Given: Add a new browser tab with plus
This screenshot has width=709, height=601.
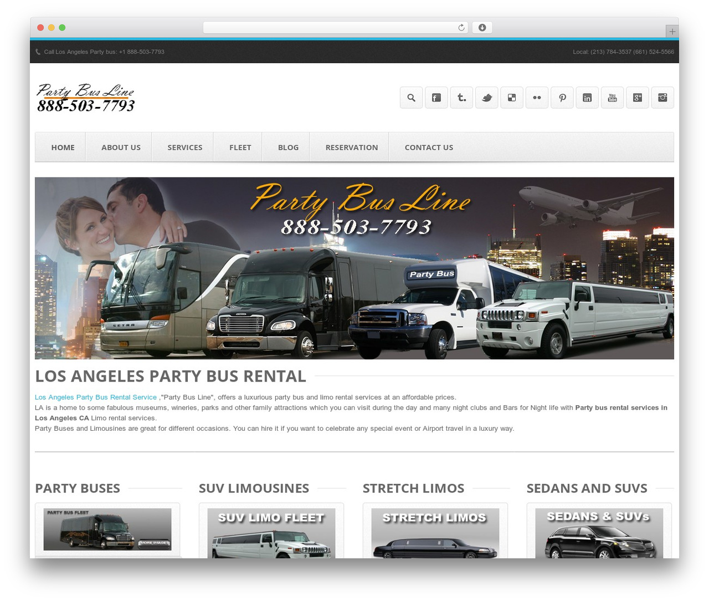Looking at the screenshot, I should tap(672, 32).
